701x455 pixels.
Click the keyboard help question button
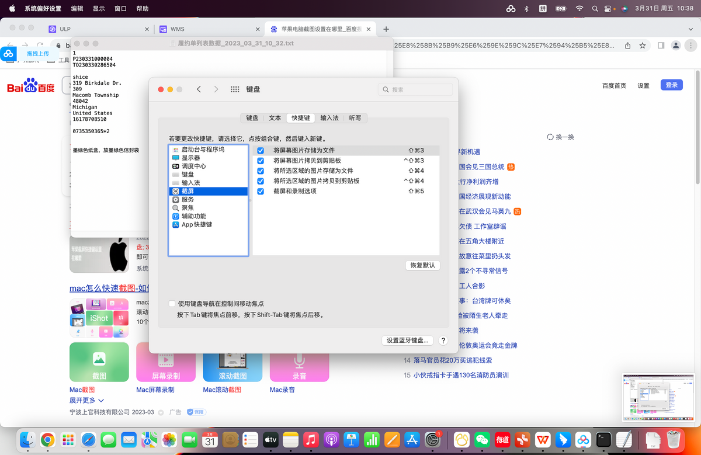tap(443, 341)
